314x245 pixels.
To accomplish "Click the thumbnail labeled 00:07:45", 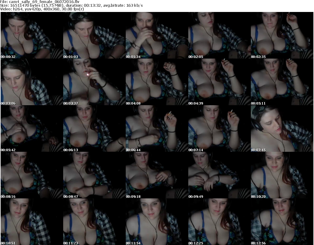I will [x=282, y=128].
